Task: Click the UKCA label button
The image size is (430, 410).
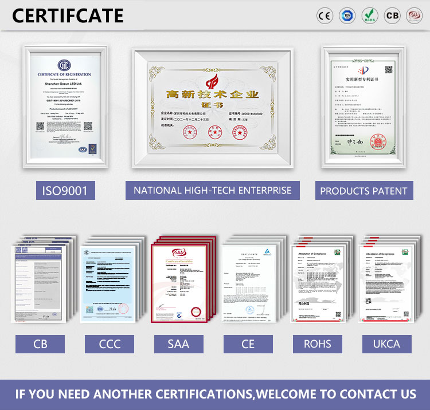Action: click(387, 344)
